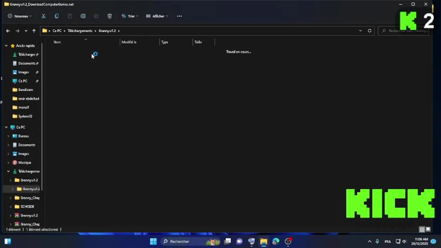Open the Nouveau dropdown
The height and width of the screenshot is (248, 441).
(x=20, y=16)
